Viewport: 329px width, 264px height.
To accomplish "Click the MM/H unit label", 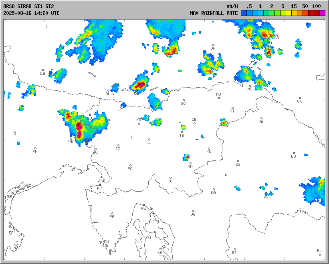I will coord(232,6).
